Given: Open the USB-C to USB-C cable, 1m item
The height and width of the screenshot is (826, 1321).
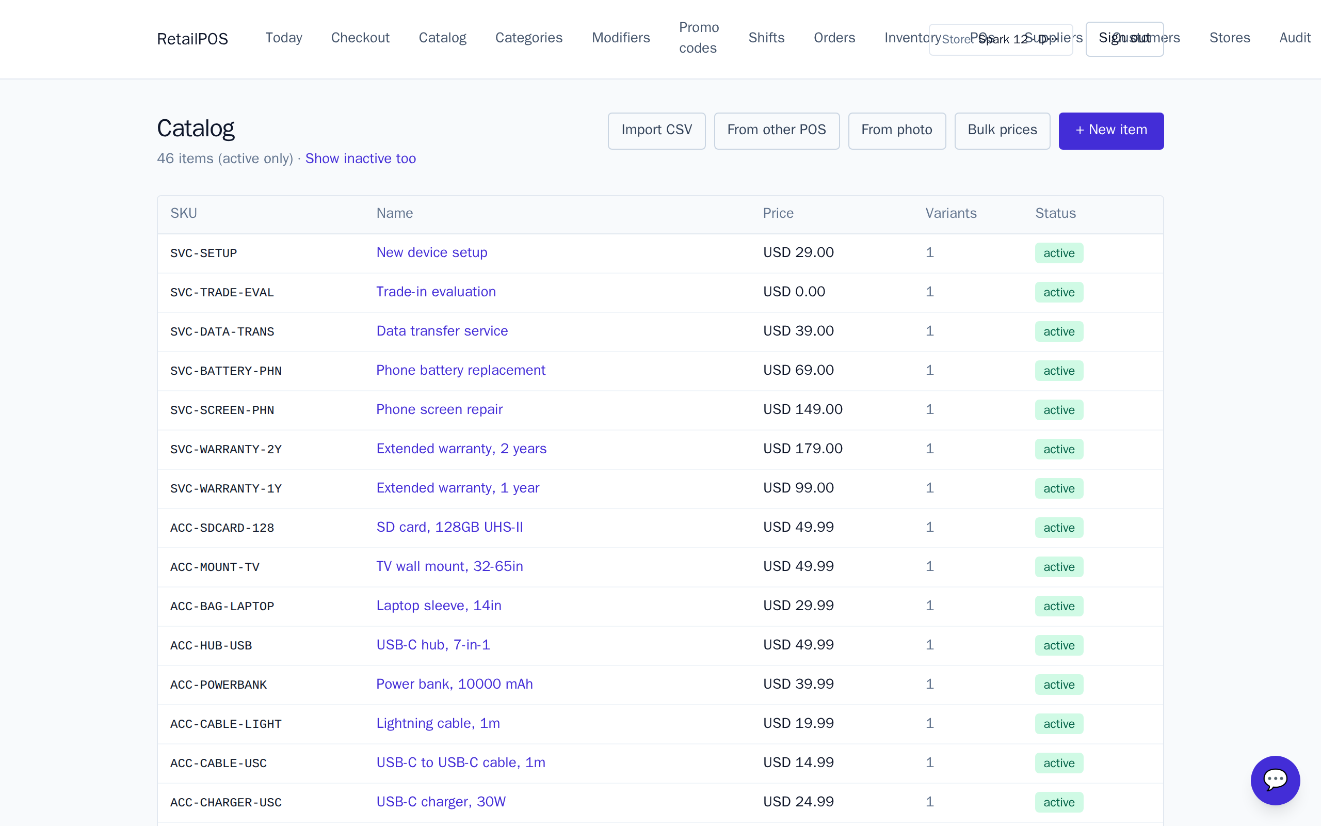Looking at the screenshot, I should 461,763.
